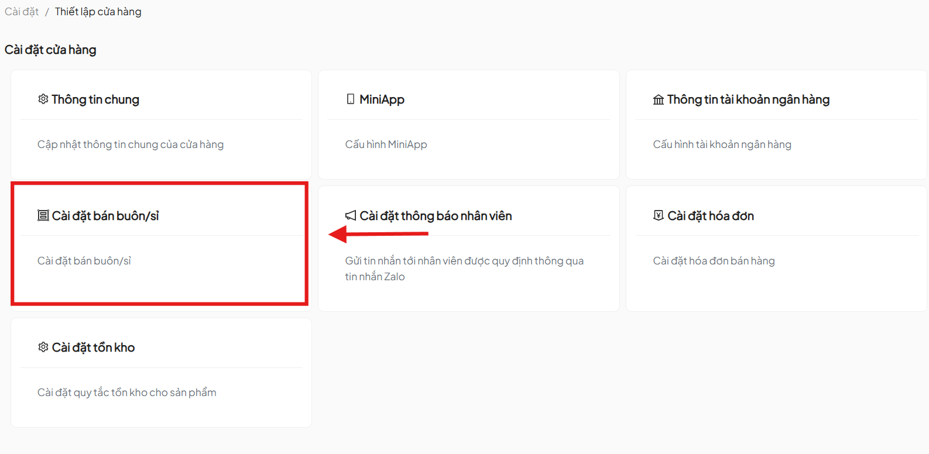
Task: Click the list icon beside Cài đặt bán buôn/sỉ
Action: point(43,216)
